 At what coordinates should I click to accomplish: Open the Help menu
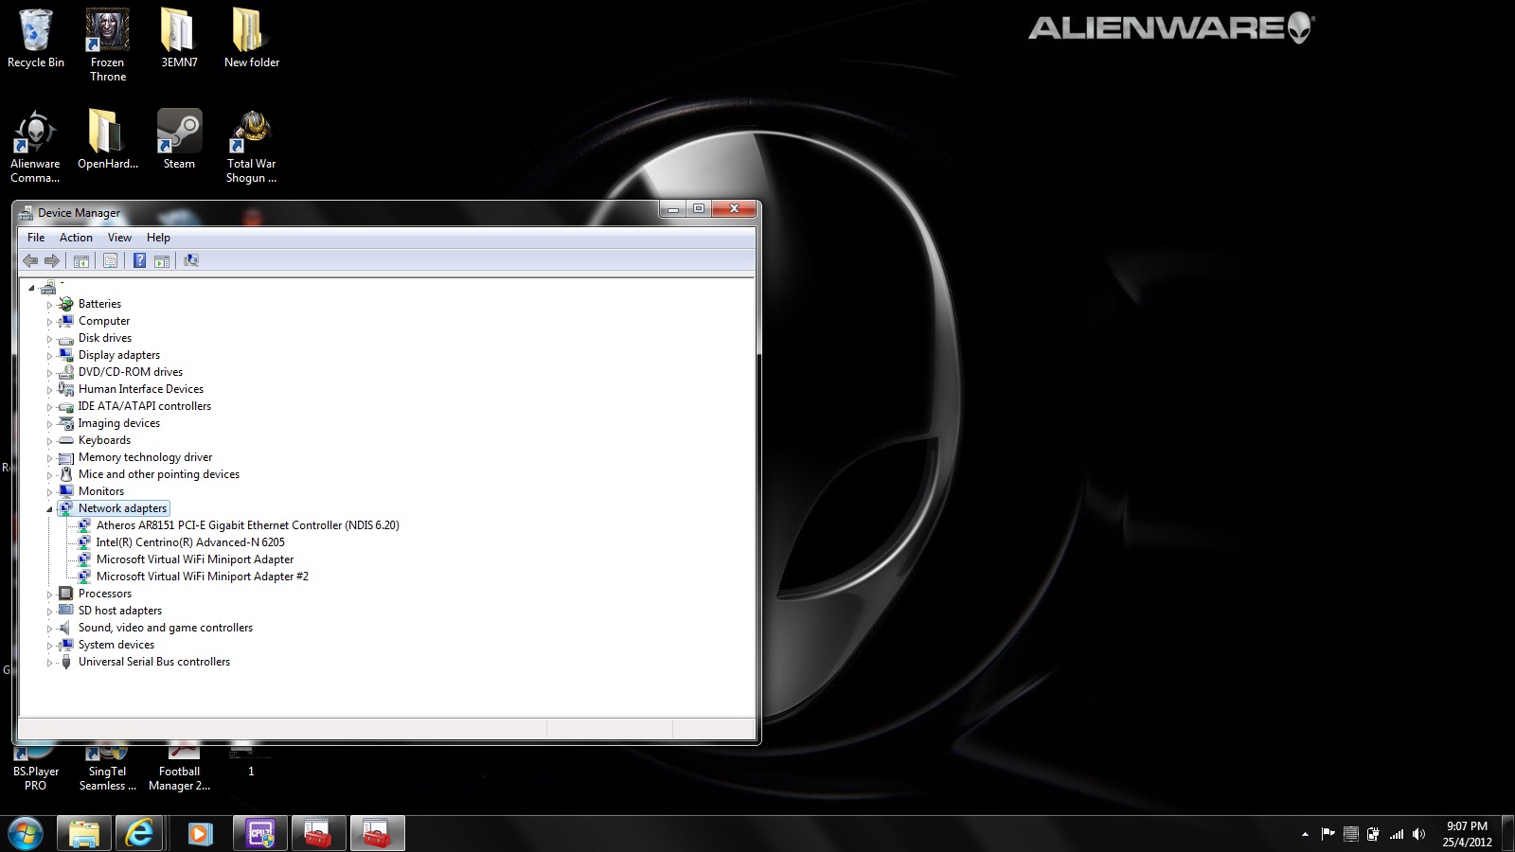158,238
